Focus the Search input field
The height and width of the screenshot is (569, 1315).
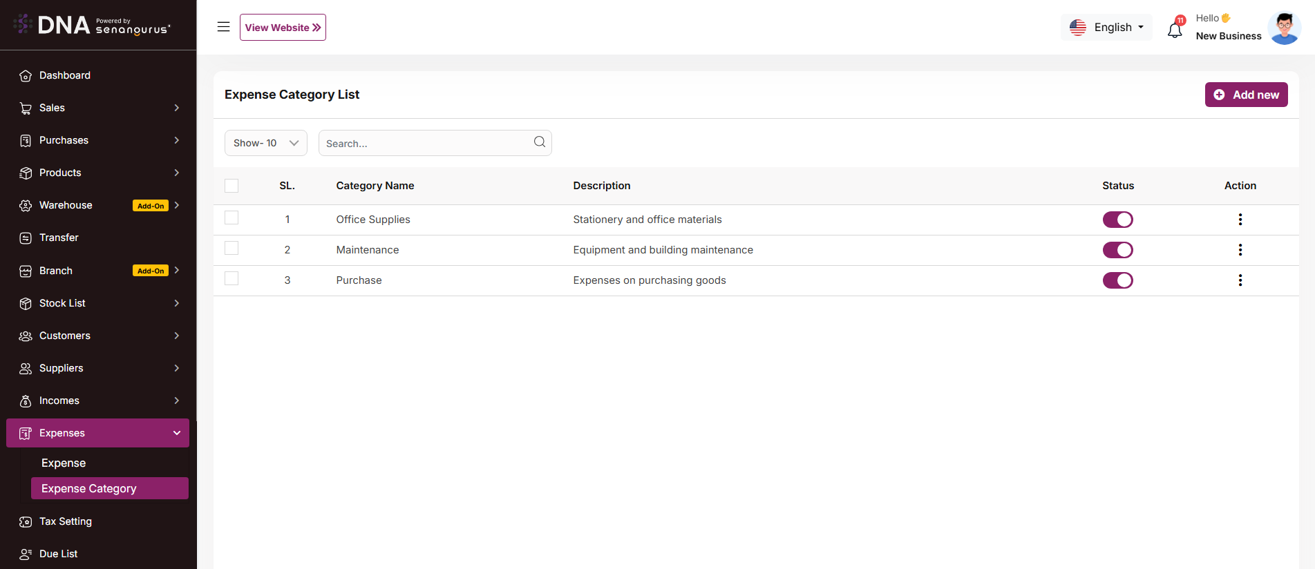pyautogui.click(x=425, y=144)
